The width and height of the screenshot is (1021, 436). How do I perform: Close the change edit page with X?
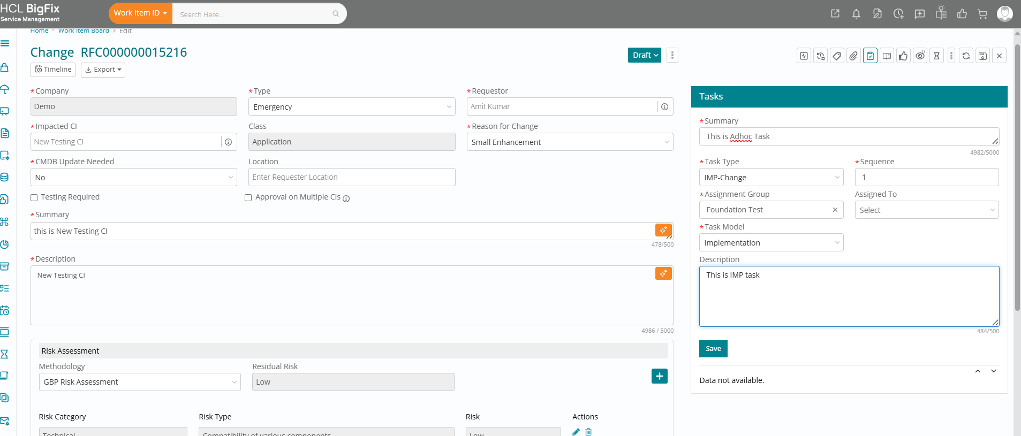coord(999,56)
